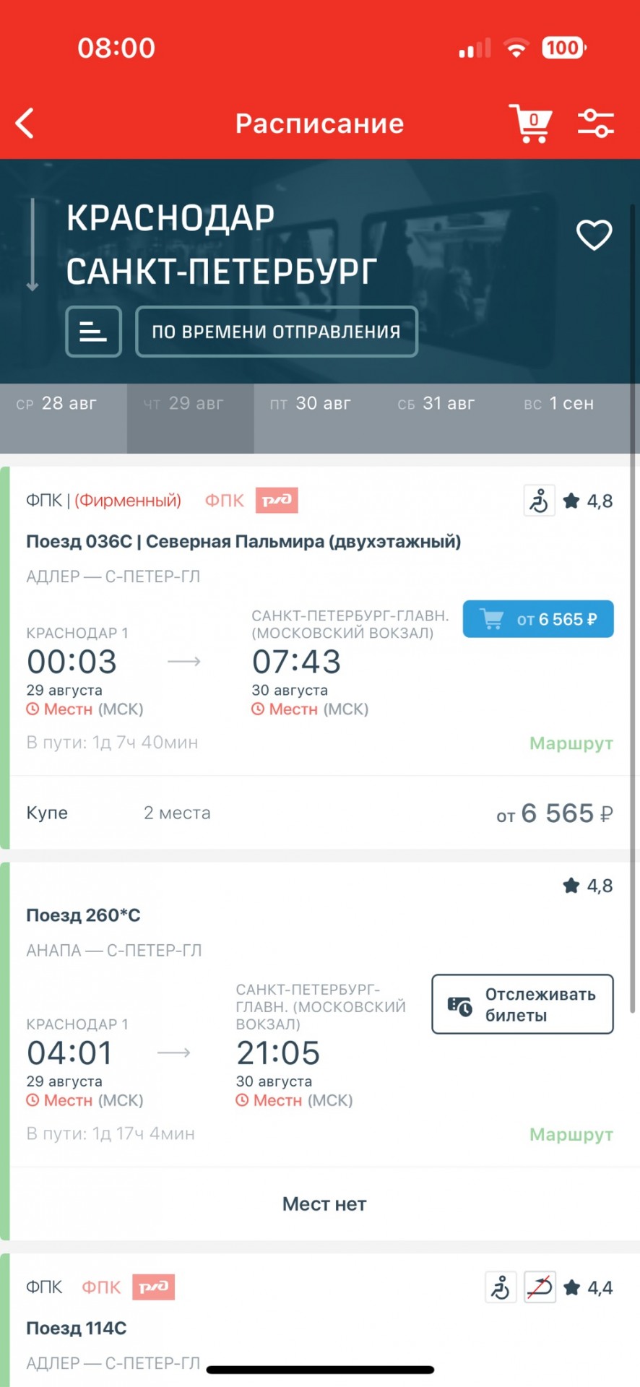The height and width of the screenshot is (1387, 640).
Task: Go back using the header arrow
Action: (x=25, y=123)
